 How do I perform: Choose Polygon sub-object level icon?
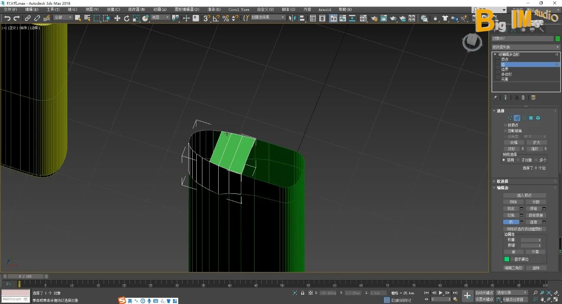click(530, 118)
